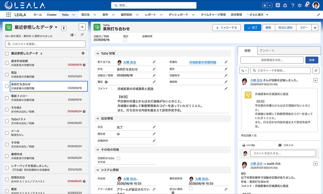Open the 月城産業の労働問題 related link
This screenshot has height=194, width=323.
203,62
